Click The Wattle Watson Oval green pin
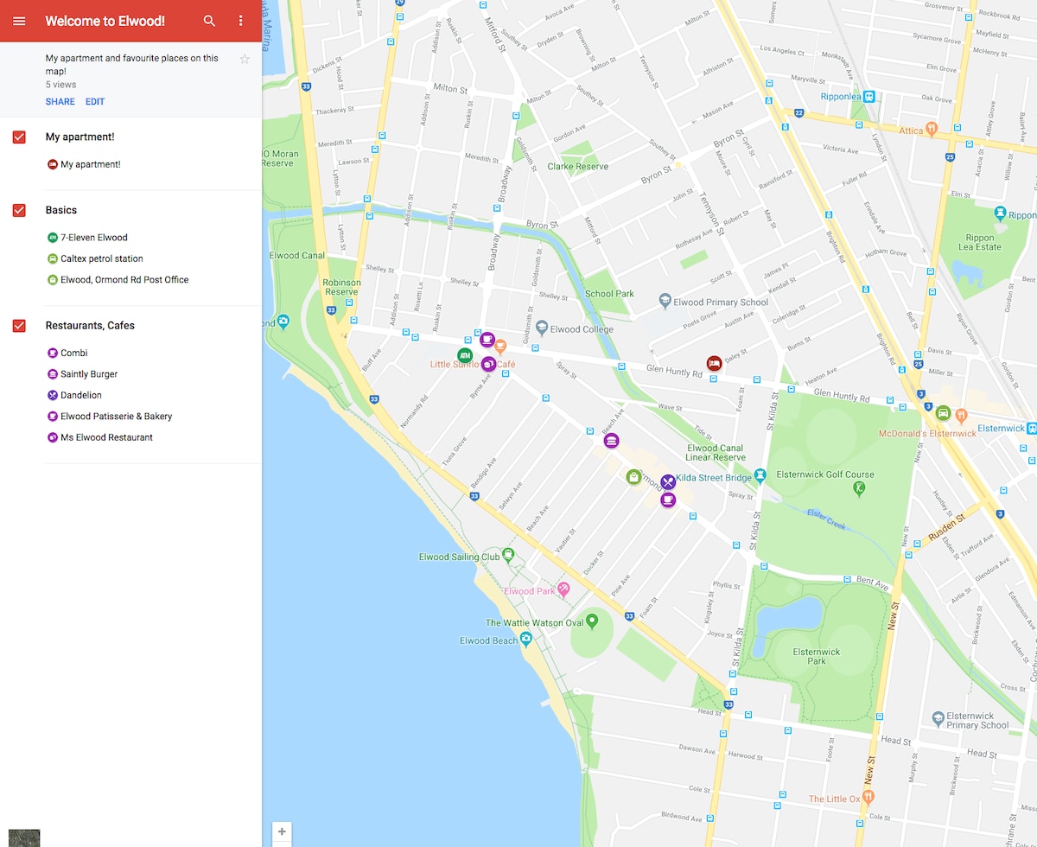The image size is (1037, 847). pos(592,621)
